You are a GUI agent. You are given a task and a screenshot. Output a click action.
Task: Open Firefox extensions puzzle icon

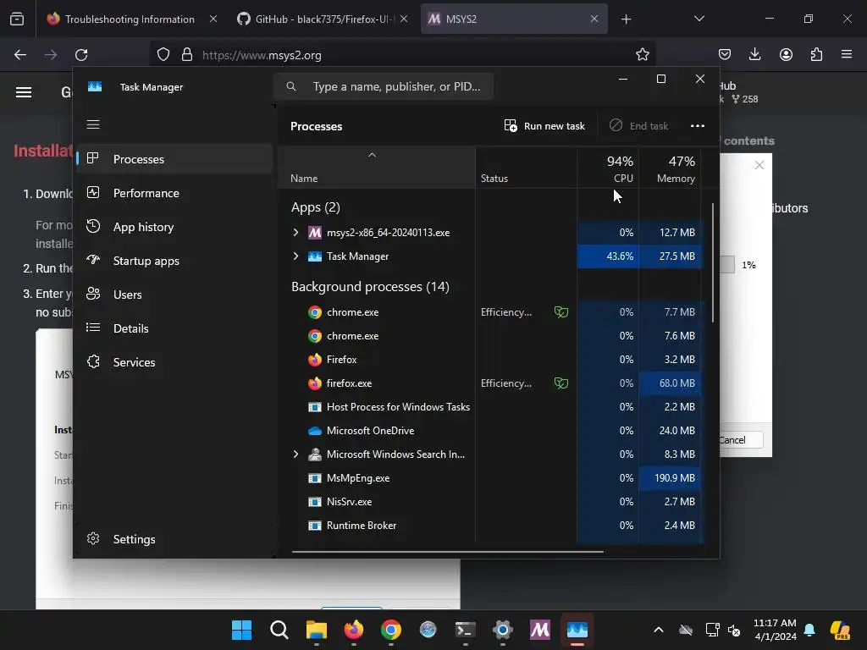pyautogui.click(x=816, y=55)
